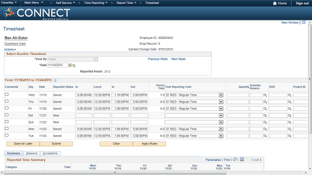
Task: Go to Previous Week link
Action: (158, 59)
